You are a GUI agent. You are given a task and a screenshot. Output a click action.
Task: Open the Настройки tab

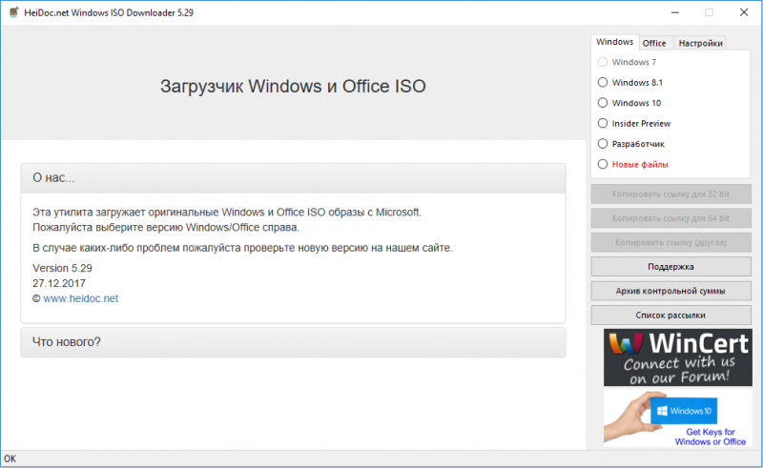700,43
